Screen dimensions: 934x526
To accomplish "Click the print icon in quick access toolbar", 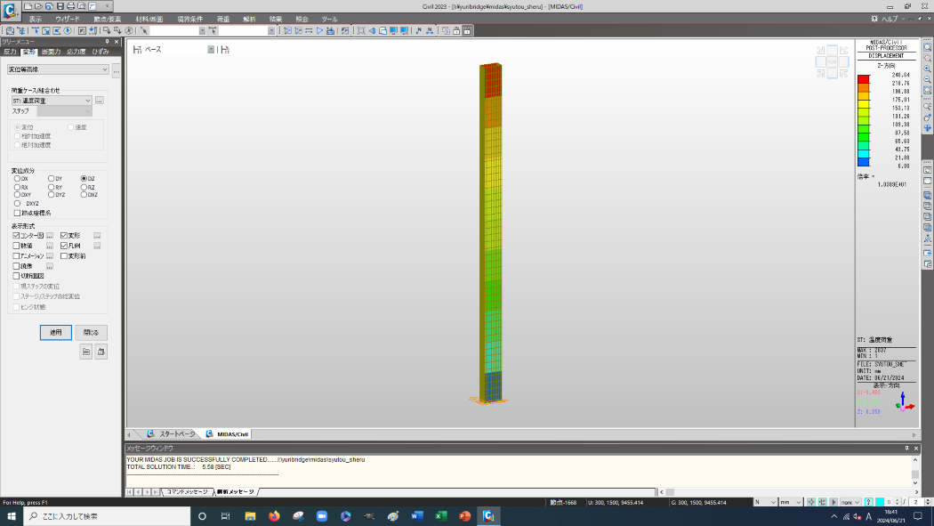I will pyautogui.click(x=71, y=6).
